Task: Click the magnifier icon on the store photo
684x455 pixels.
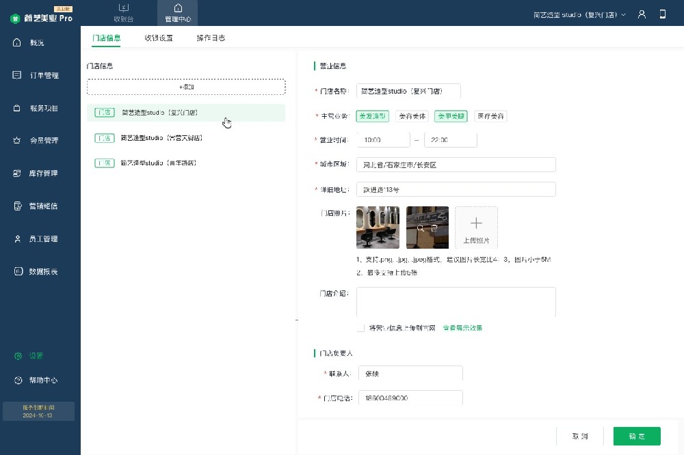Action: click(x=419, y=227)
